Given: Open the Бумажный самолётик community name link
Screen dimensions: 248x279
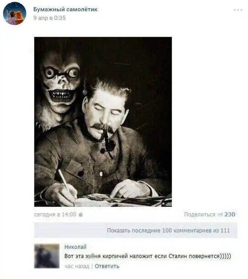Looking at the screenshot, I should tap(65, 9).
